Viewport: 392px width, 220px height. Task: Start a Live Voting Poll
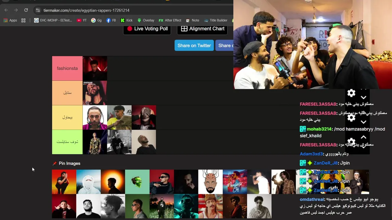(x=147, y=29)
